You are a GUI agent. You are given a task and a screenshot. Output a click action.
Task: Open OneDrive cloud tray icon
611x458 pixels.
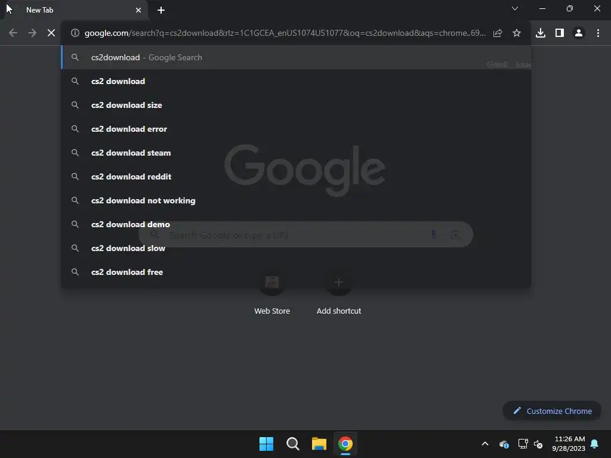point(504,444)
